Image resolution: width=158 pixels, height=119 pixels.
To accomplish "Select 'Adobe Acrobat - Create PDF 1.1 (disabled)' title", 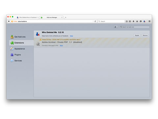I will coord(62,42).
